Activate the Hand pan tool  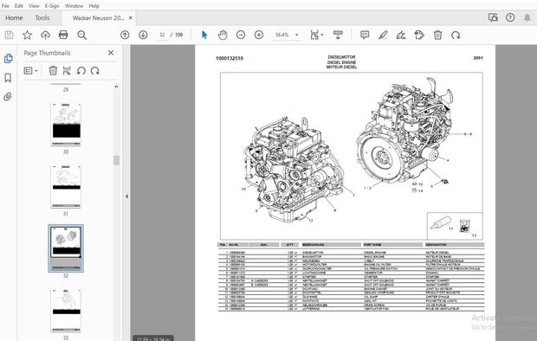pyautogui.click(x=223, y=35)
